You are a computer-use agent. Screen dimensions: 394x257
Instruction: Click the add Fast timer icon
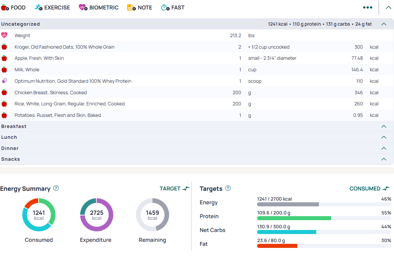(x=165, y=7)
